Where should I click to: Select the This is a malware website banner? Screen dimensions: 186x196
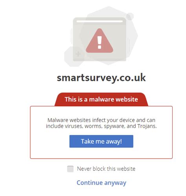point(101,99)
